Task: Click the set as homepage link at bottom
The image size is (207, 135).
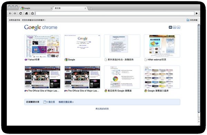Action: pyautogui.click(x=102, y=109)
